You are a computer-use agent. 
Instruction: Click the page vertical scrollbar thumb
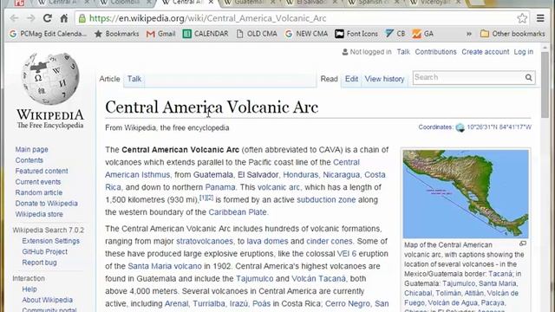click(545, 85)
